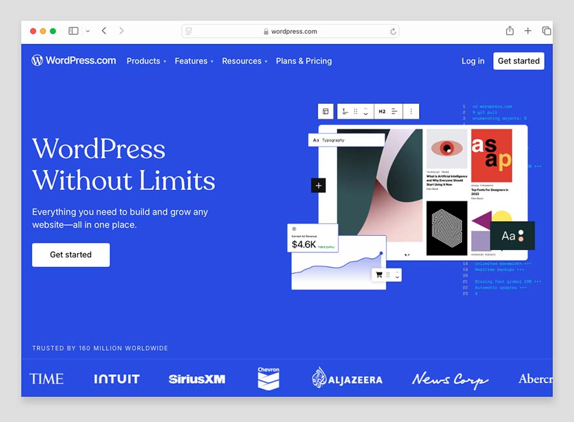The image size is (574, 422).
Task: Expand the Features menu
Action: pos(194,61)
